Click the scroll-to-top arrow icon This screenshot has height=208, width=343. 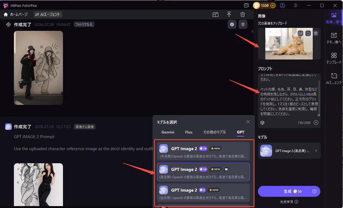coord(229,15)
